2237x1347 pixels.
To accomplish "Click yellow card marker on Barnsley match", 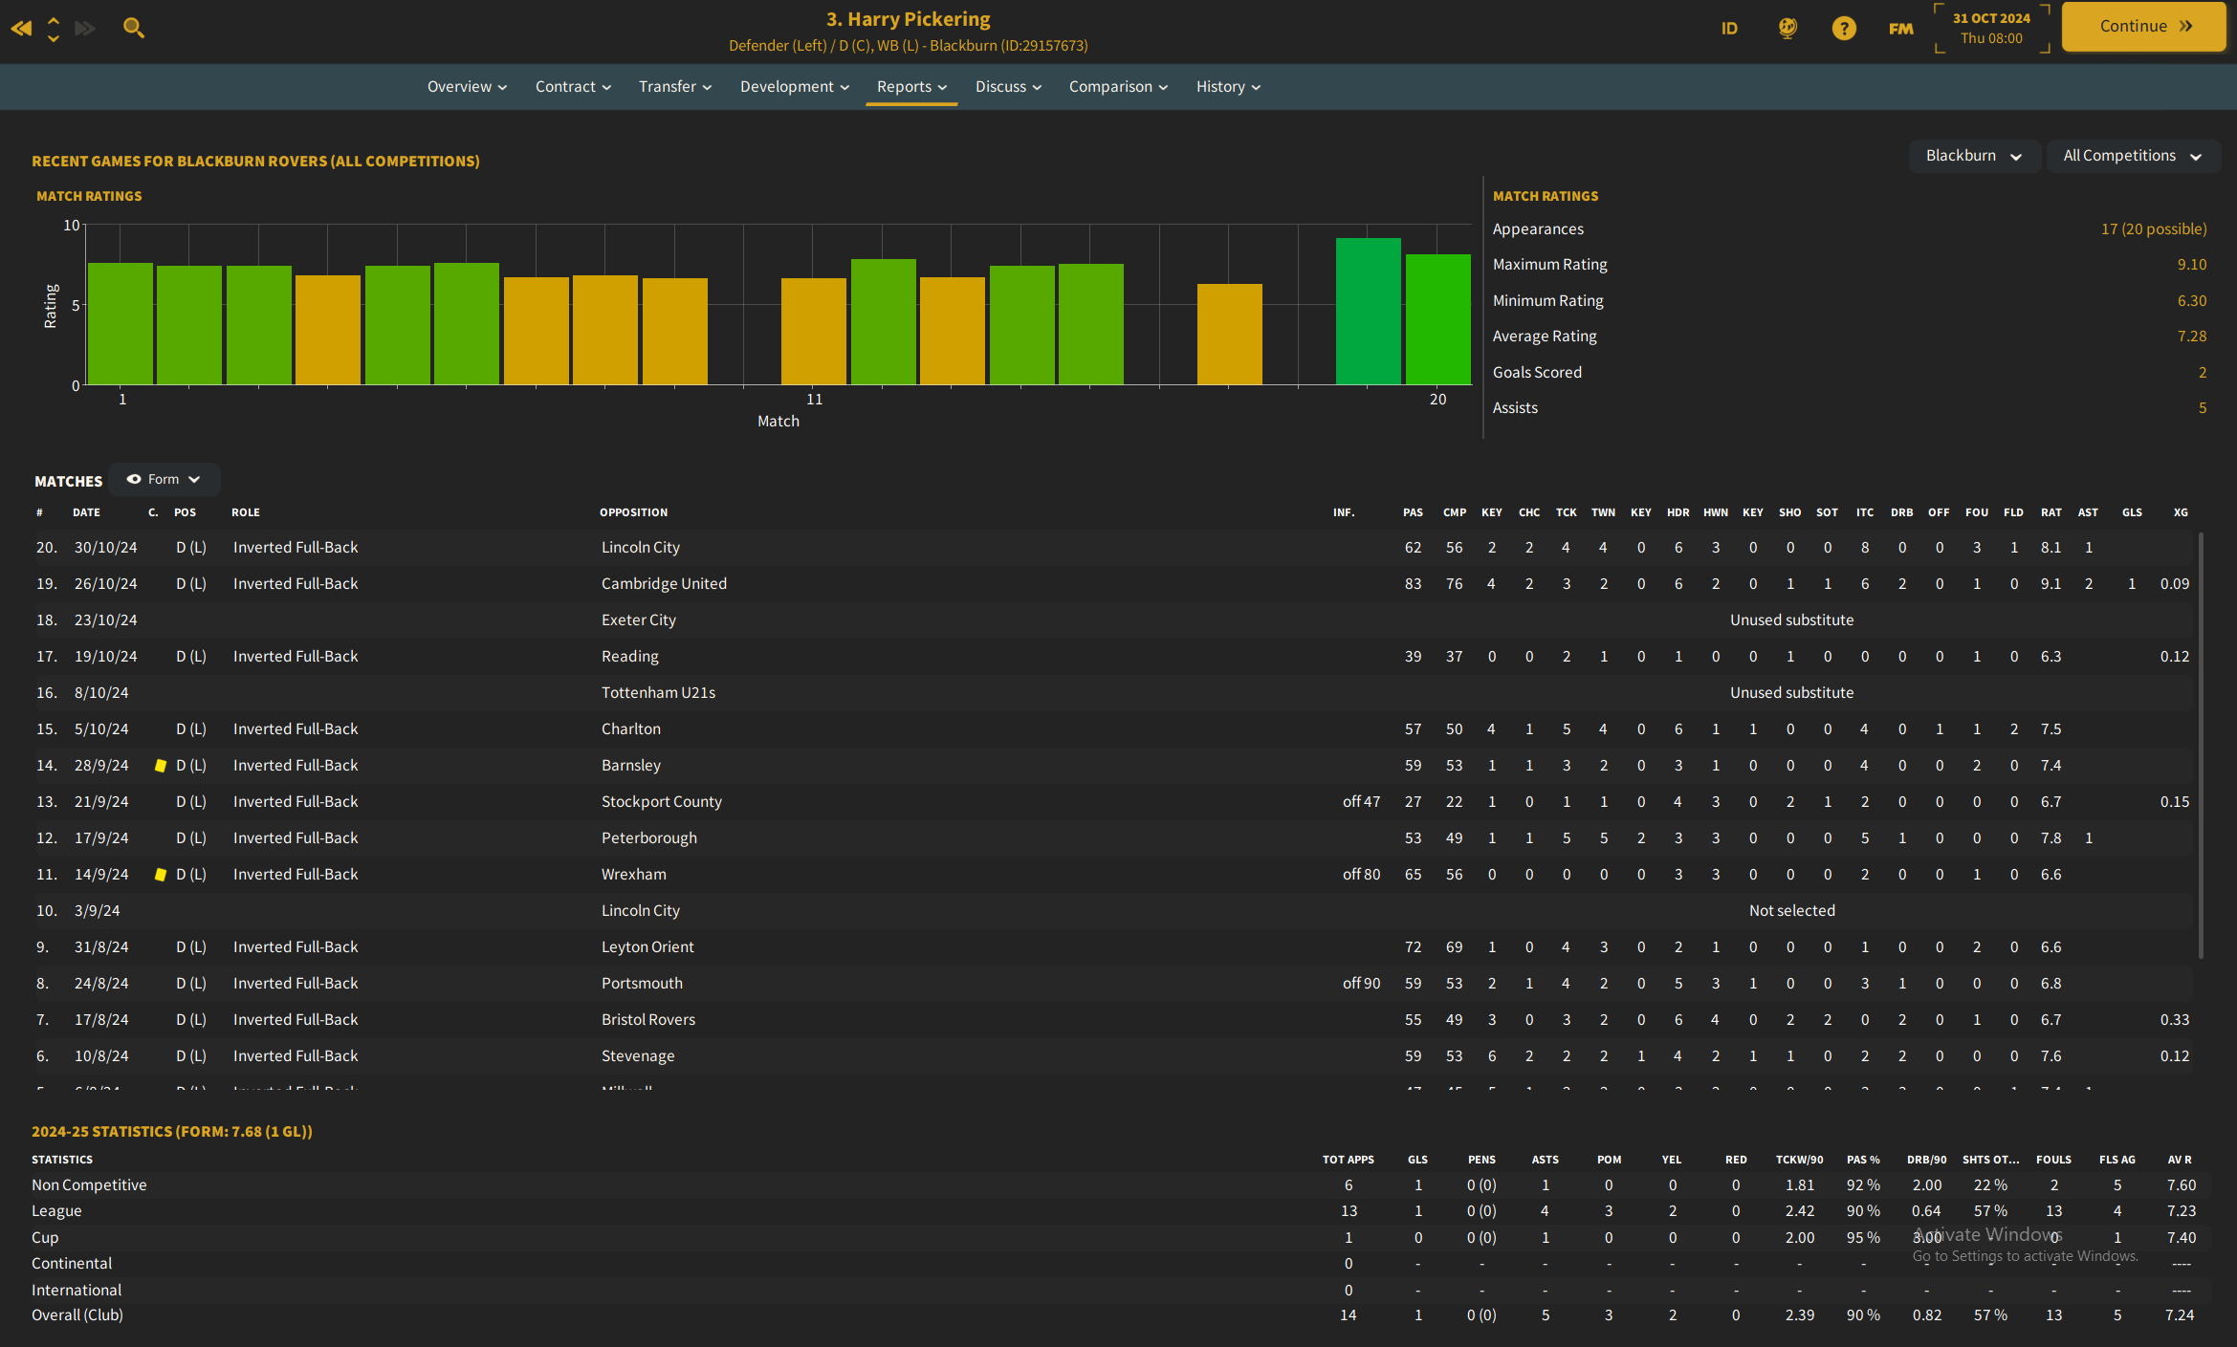I will pos(161,766).
